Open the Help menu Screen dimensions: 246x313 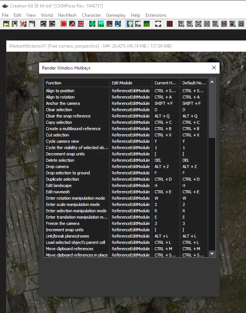[x=135, y=15]
